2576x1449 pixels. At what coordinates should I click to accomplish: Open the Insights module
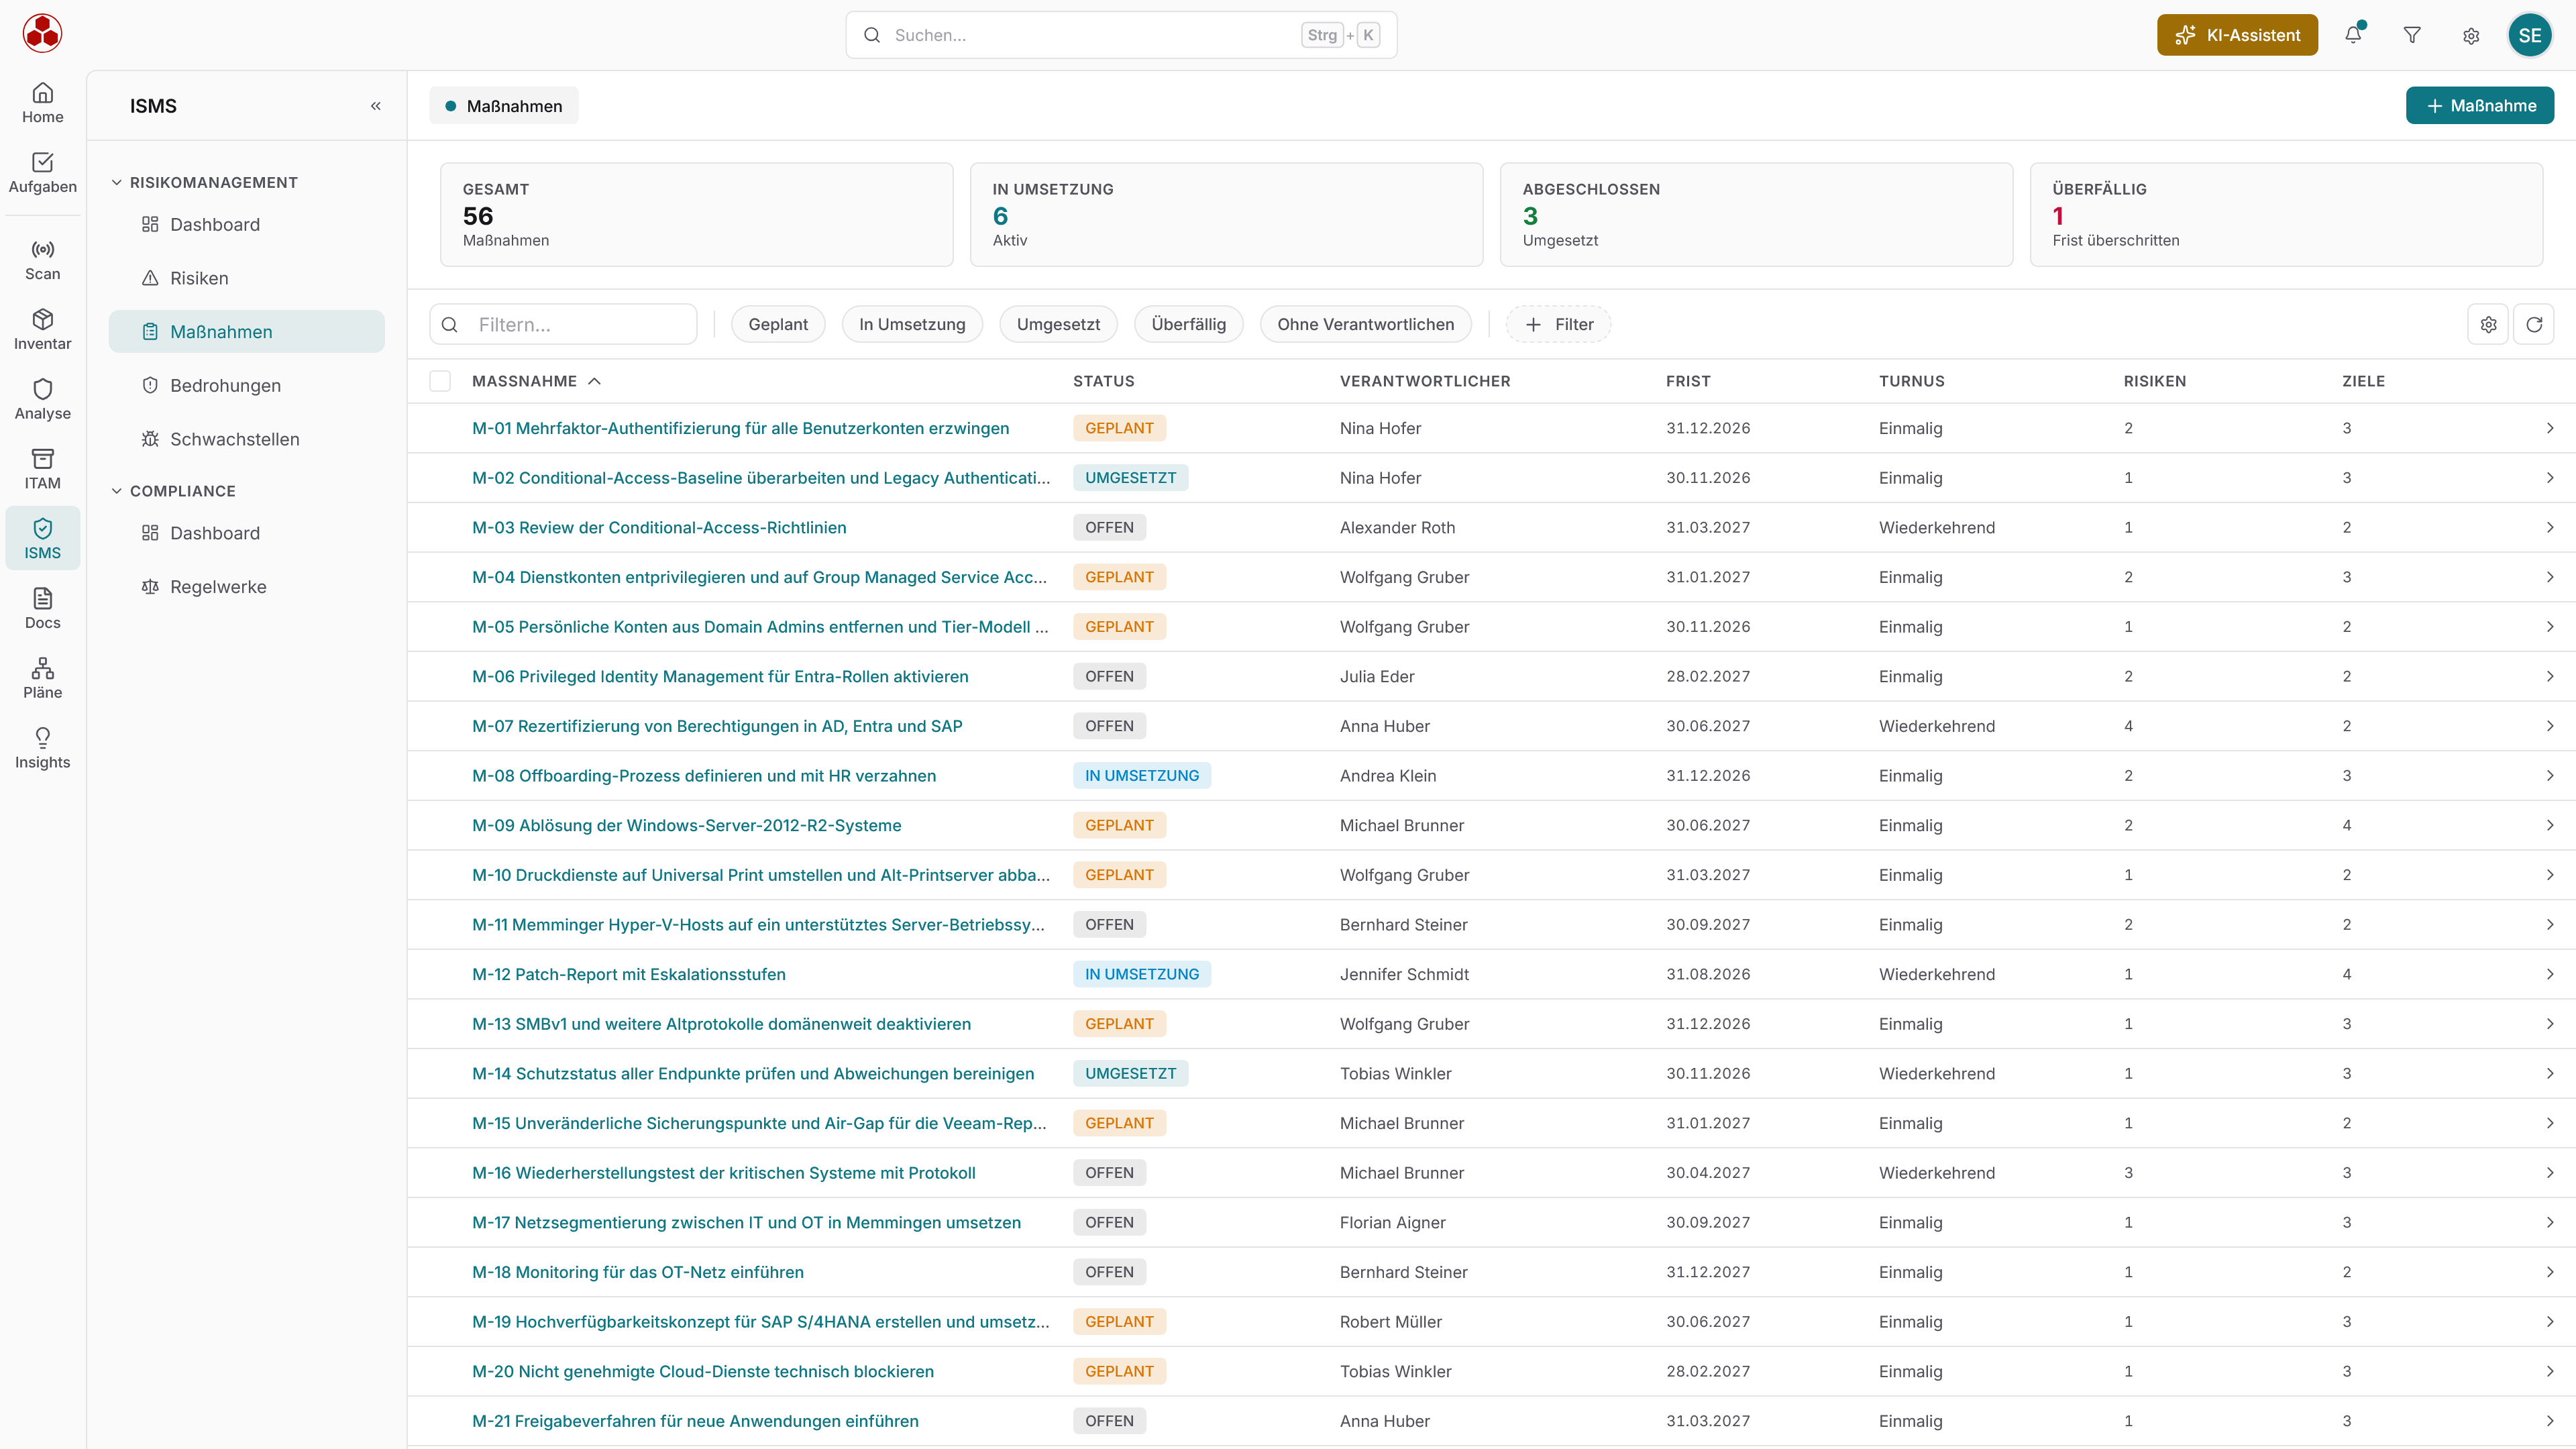tap(42, 748)
